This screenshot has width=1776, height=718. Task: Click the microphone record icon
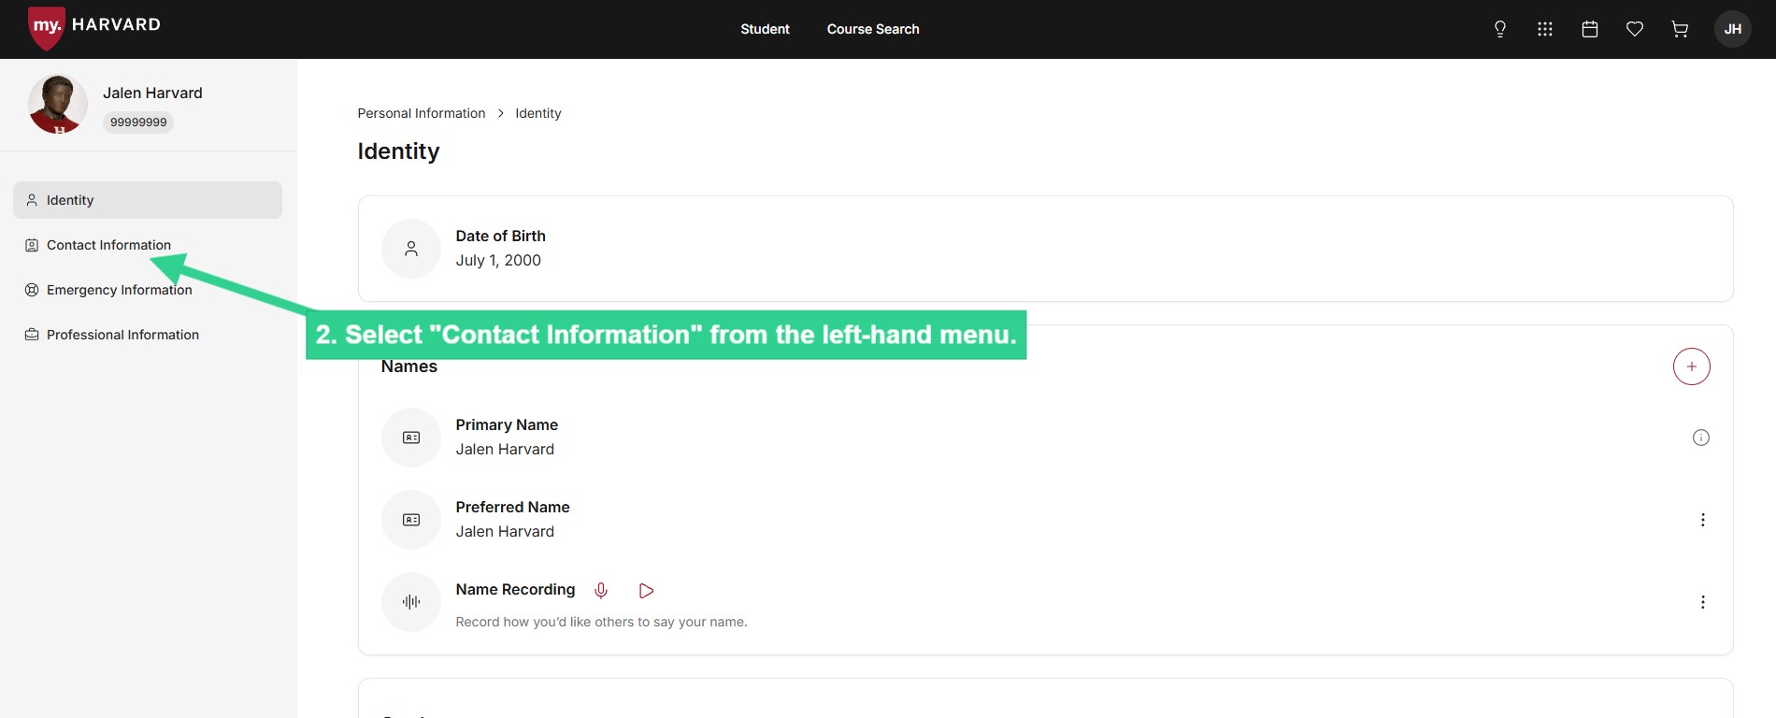click(601, 591)
